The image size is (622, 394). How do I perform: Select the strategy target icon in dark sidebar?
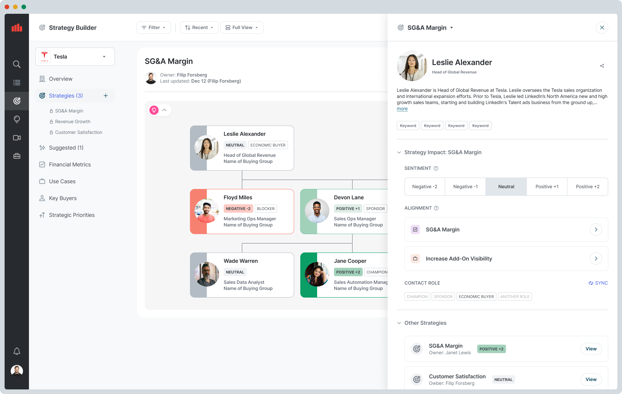[x=17, y=101]
